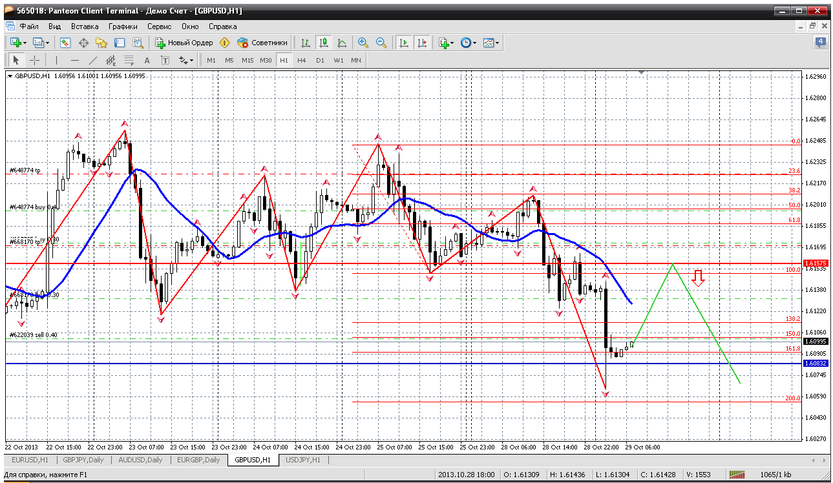Switch chart to line chart mode
The height and width of the screenshot is (483, 833).
(x=341, y=43)
